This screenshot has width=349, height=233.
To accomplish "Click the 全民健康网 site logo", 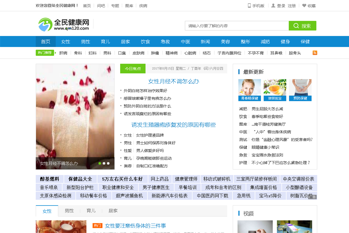I will [x=64, y=24].
